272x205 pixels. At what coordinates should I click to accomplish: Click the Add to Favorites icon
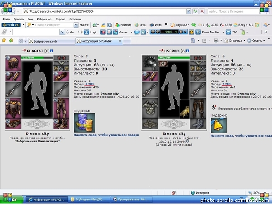pos(11,41)
